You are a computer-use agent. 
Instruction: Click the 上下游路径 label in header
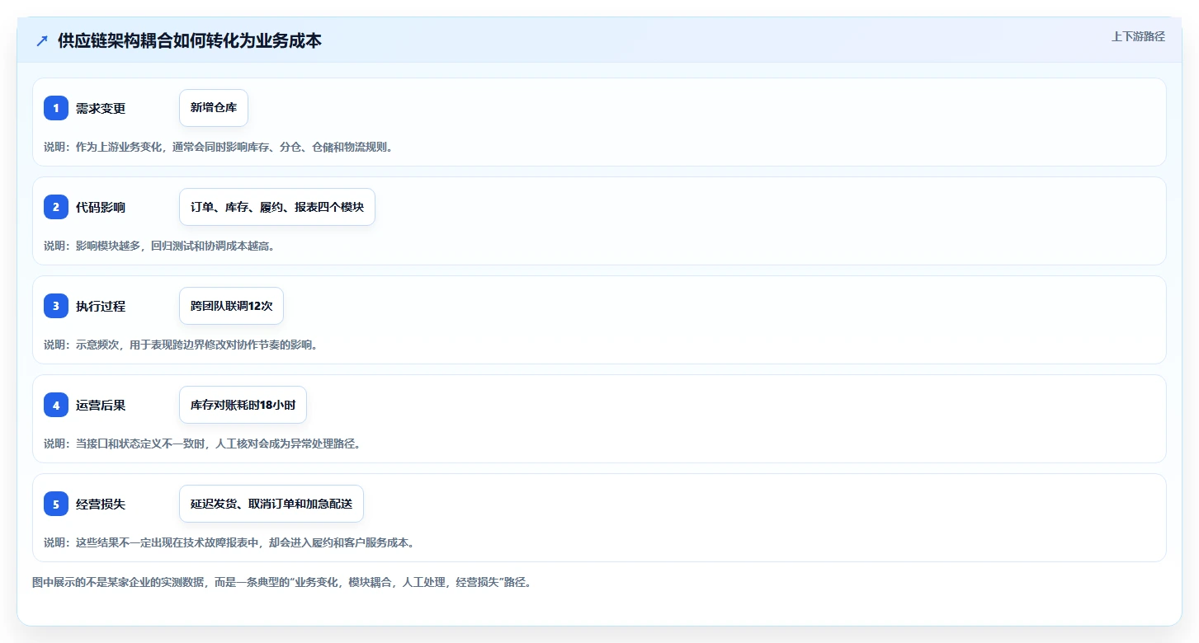click(1139, 36)
